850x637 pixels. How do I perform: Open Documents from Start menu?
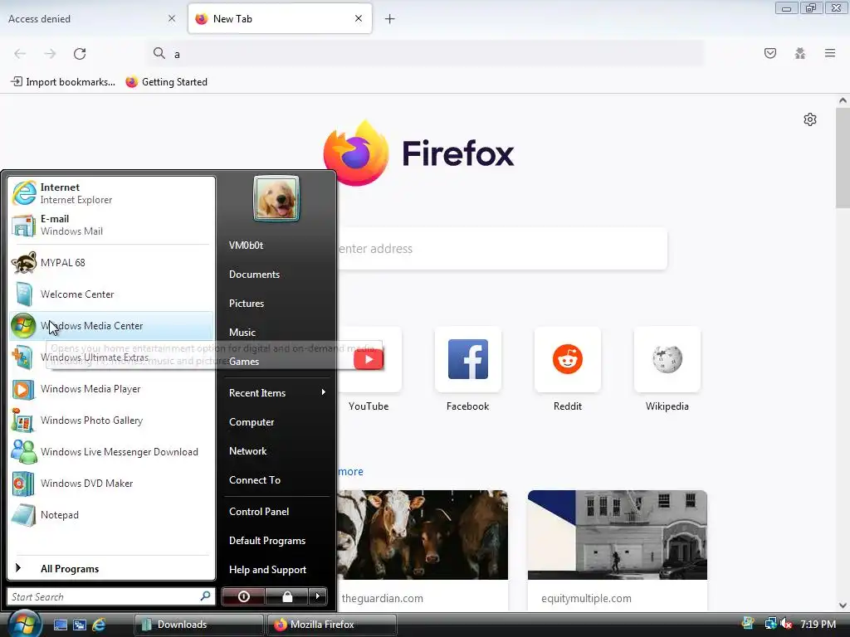(x=276, y=274)
